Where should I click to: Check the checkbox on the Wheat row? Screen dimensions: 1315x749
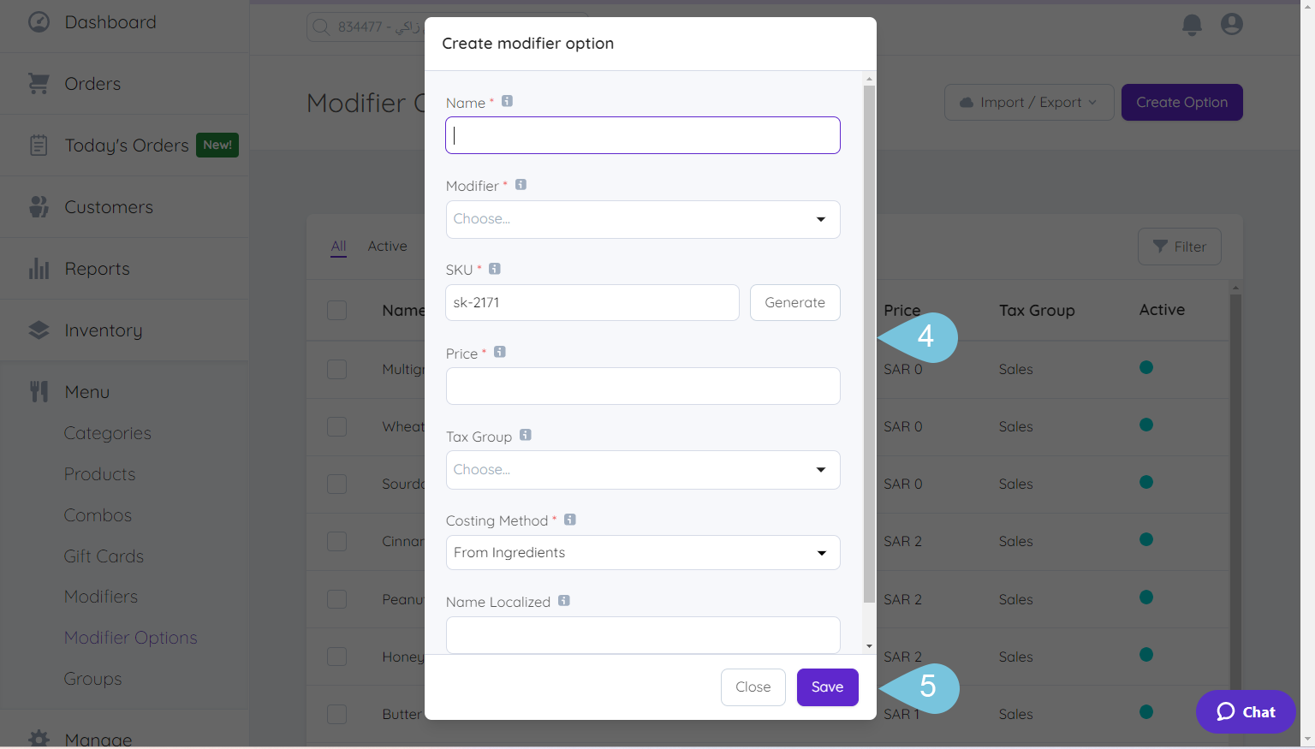tap(336, 426)
